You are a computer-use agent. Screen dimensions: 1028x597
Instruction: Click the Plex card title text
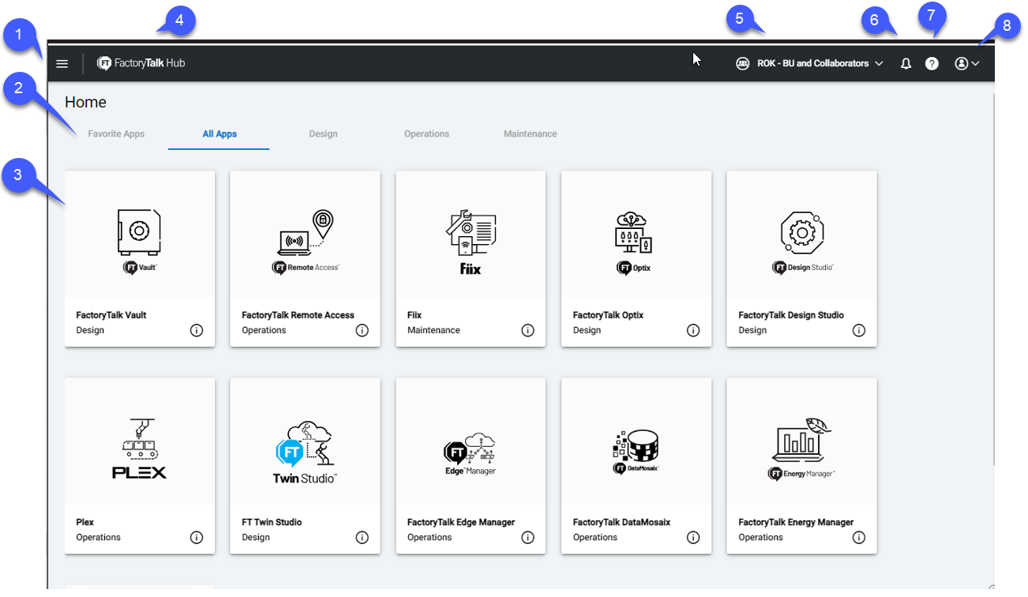coord(85,522)
